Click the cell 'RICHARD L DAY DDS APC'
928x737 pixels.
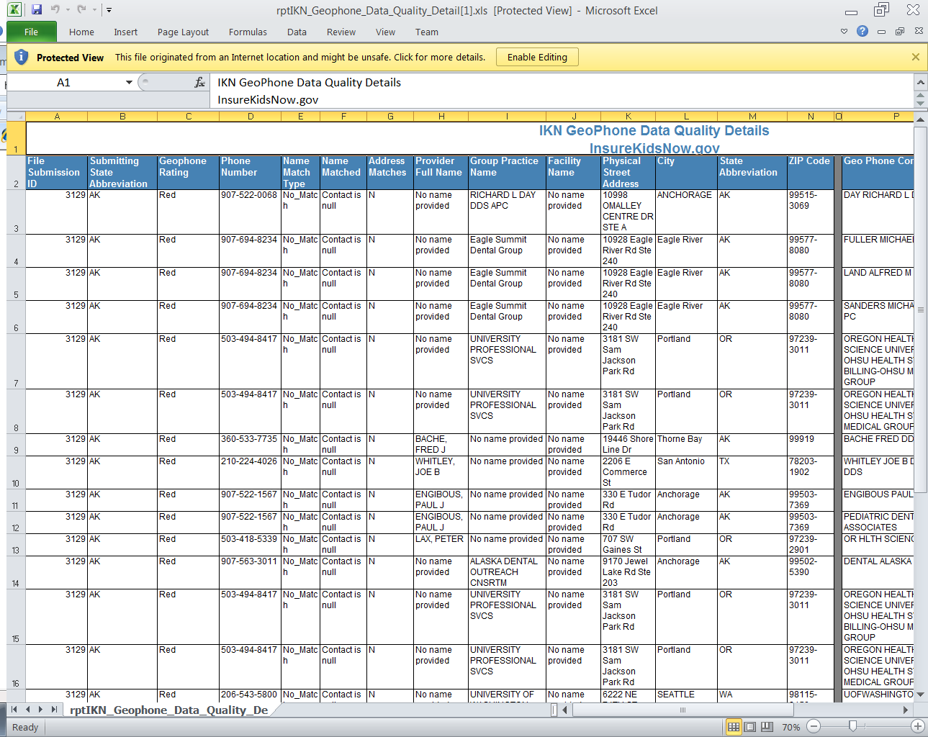click(x=507, y=212)
